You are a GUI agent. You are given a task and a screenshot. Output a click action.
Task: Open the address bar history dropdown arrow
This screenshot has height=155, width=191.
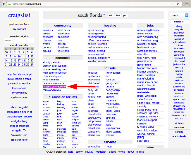point(172,4)
